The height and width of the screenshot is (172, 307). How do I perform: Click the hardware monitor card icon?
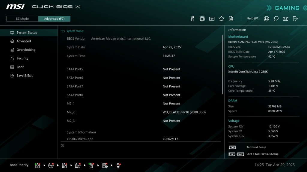coord(212,19)
